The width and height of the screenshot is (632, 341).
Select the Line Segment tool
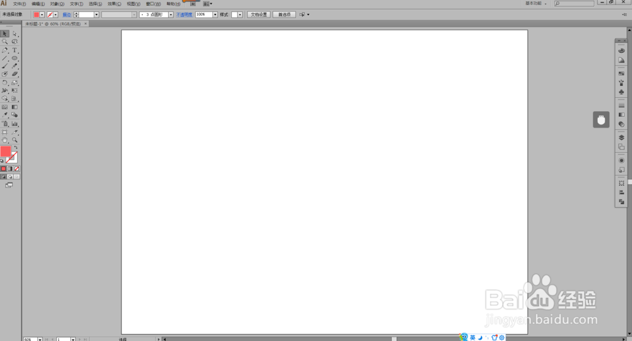(x=5, y=58)
